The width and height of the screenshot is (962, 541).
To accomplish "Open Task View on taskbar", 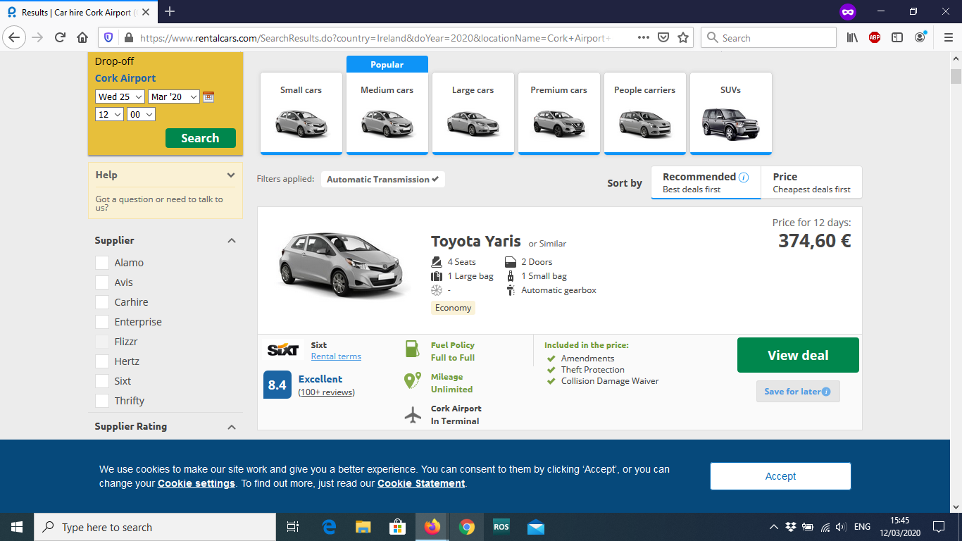I will 293,527.
